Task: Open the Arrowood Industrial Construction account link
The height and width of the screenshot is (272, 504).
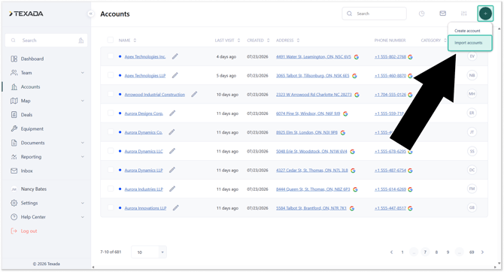Action: coord(155,95)
